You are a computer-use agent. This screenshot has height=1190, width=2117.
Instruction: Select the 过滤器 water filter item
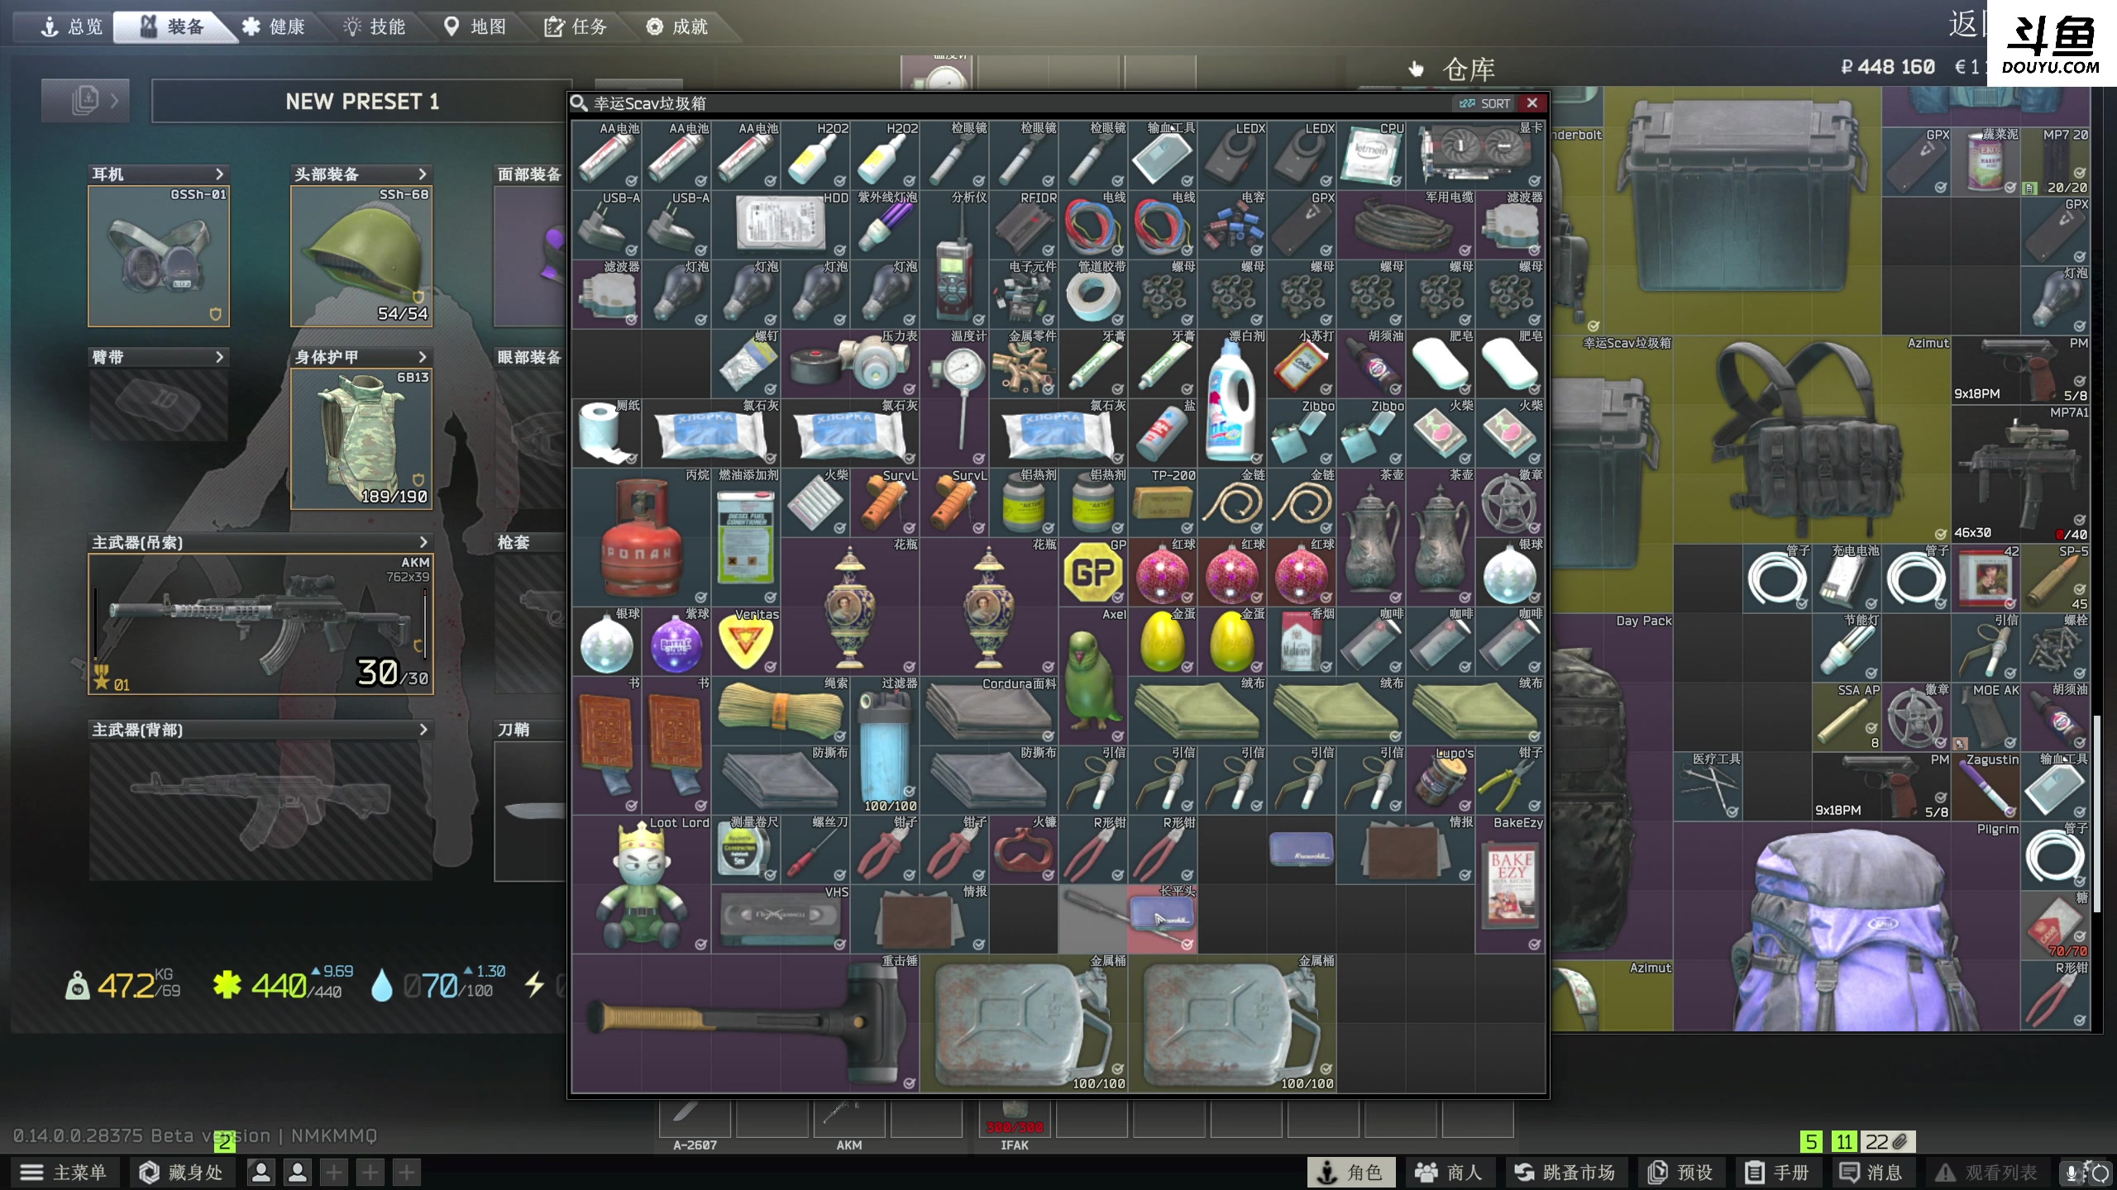tap(885, 745)
